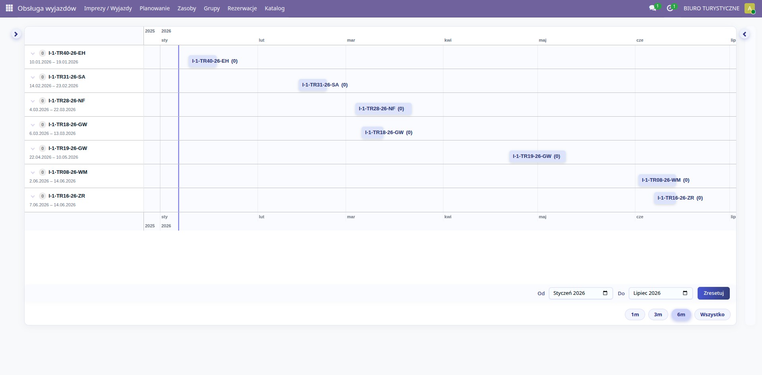Screen dimensions: 762x375
Task: Open calendar picker in the Od field
Action: tap(605, 293)
